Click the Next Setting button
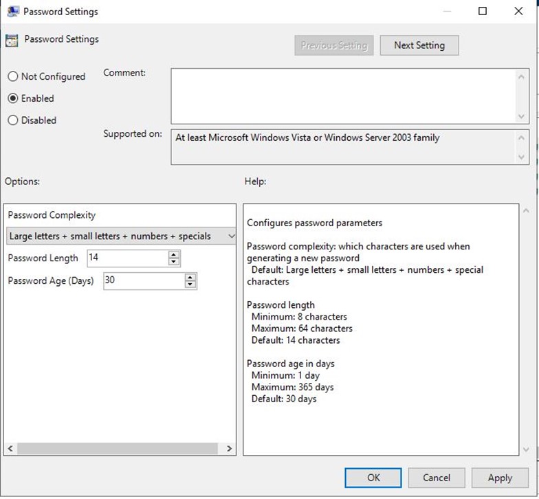The width and height of the screenshot is (539, 499). tap(419, 45)
